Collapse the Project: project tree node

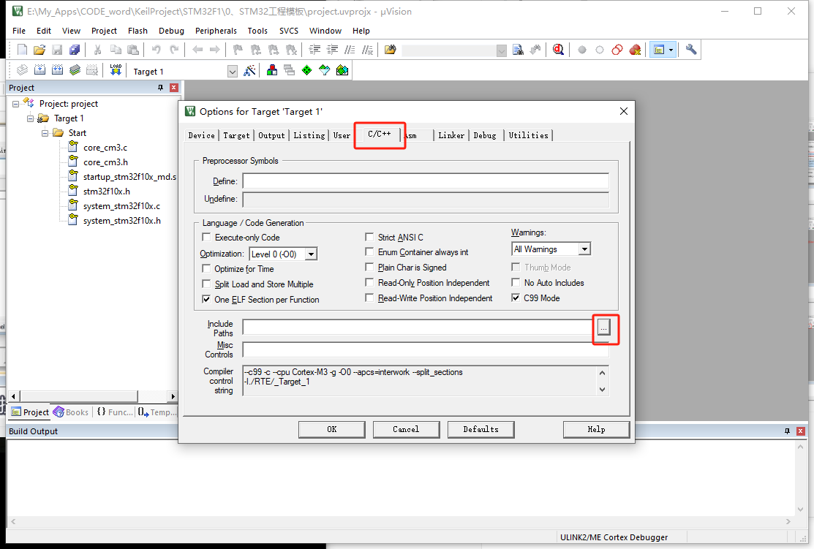tap(16, 104)
